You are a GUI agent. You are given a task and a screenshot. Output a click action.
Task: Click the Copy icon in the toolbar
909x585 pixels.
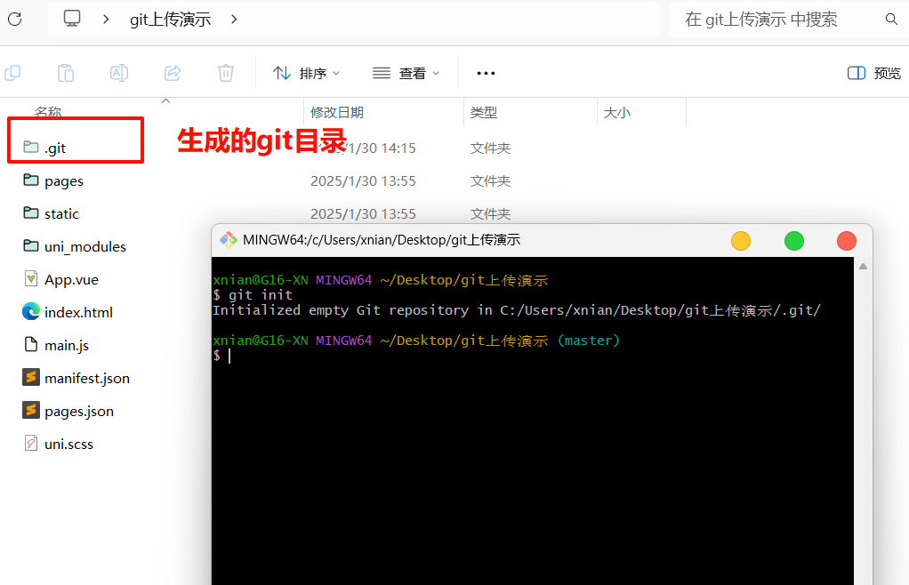tap(12, 73)
